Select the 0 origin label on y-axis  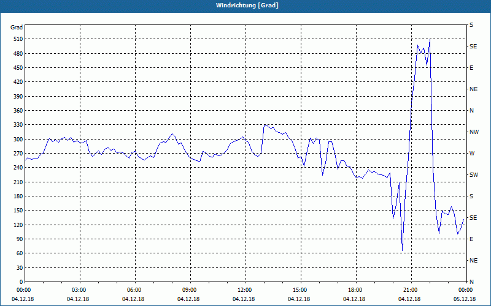[21, 282]
